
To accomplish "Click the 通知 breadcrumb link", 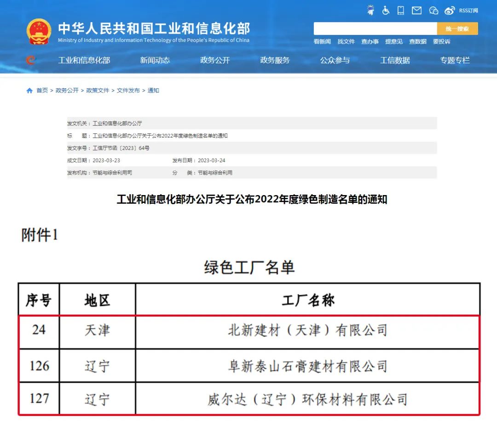I will point(153,91).
